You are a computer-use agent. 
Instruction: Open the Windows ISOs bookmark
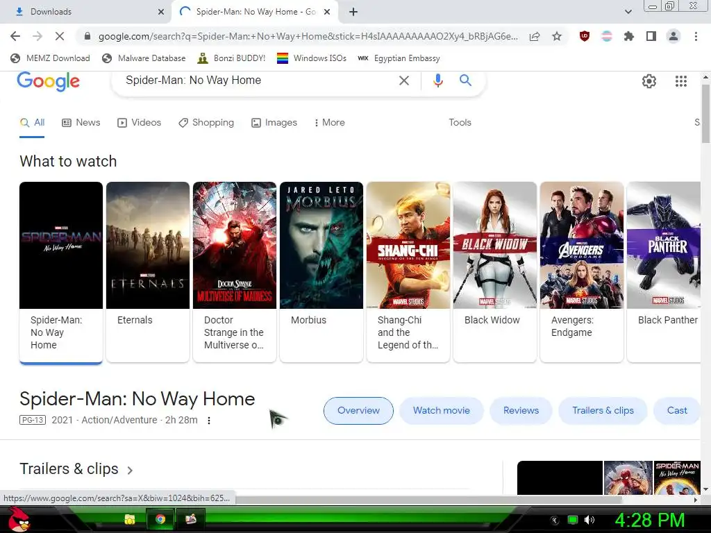click(312, 58)
